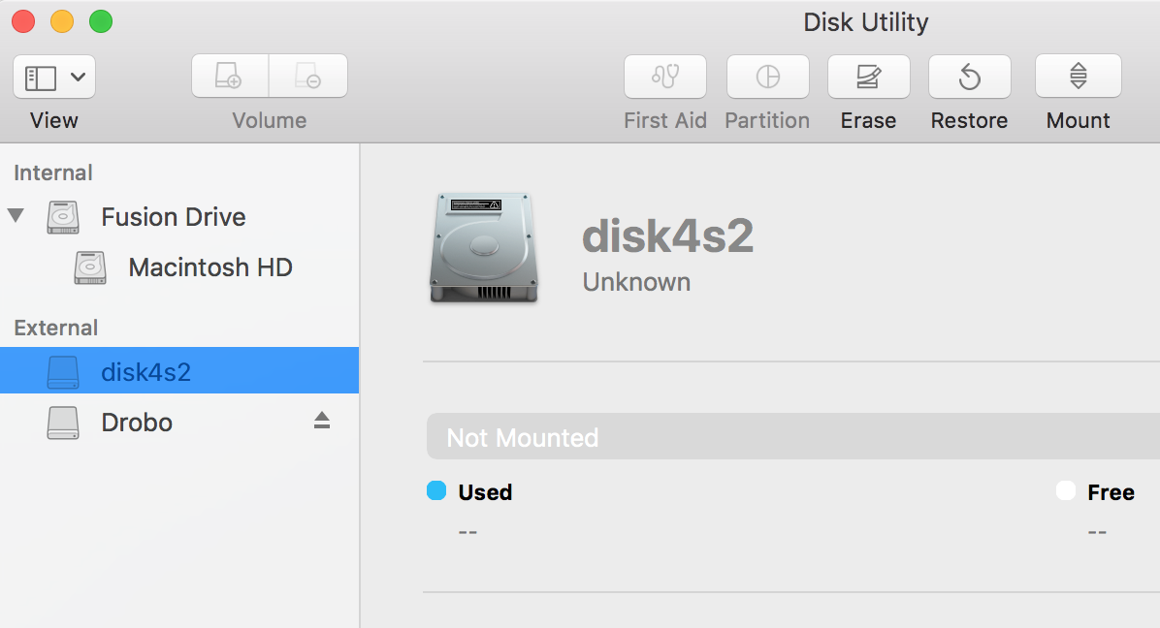The width and height of the screenshot is (1160, 628).
Task: Click the blue Used color indicator
Action: pyautogui.click(x=436, y=491)
